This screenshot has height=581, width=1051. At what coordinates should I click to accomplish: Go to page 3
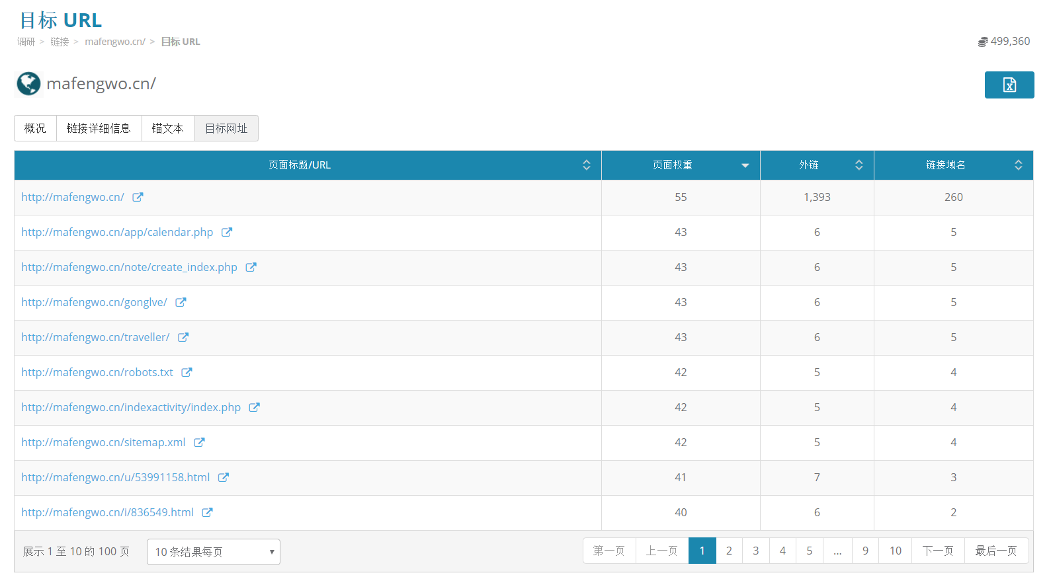pos(756,551)
